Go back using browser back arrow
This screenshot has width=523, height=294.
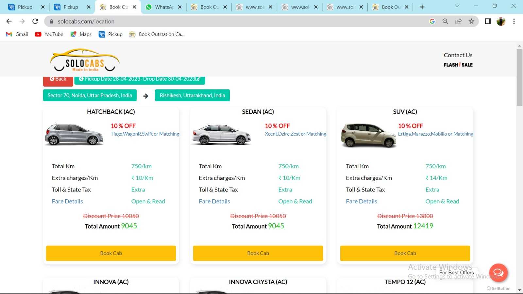9,21
